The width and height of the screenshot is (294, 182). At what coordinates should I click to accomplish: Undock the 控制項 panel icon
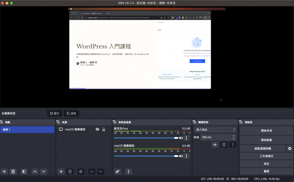coord(241,122)
